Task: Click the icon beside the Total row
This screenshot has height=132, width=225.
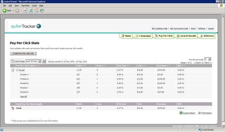Action: [x=13, y=108]
